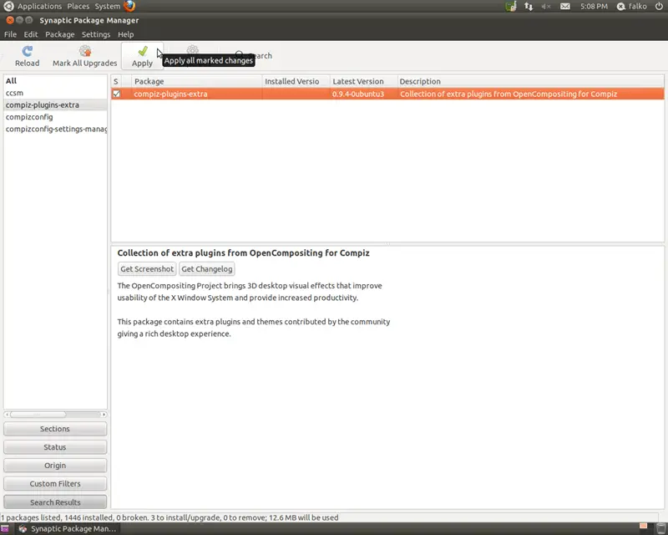Screen dimensions: 668x535
Task: Click version 0.9.4-0ubuntu3 cell
Action: coord(358,94)
